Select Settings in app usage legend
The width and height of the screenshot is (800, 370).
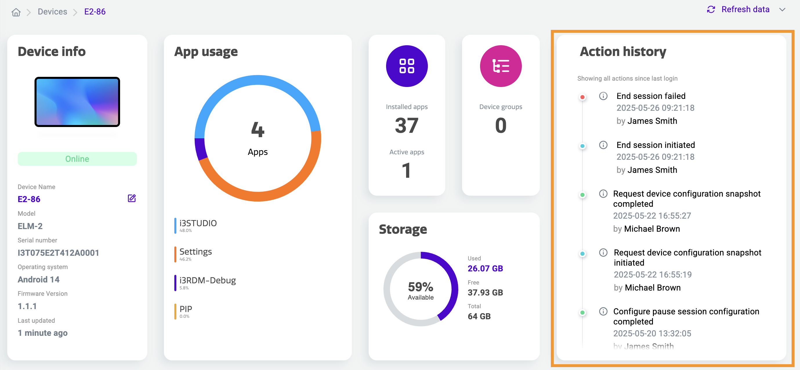[195, 252]
